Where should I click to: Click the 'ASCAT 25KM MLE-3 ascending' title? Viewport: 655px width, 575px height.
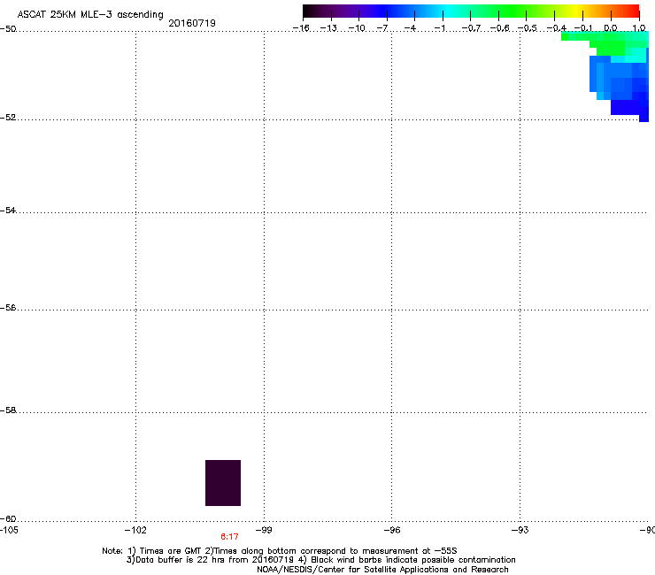coord(90,15)
